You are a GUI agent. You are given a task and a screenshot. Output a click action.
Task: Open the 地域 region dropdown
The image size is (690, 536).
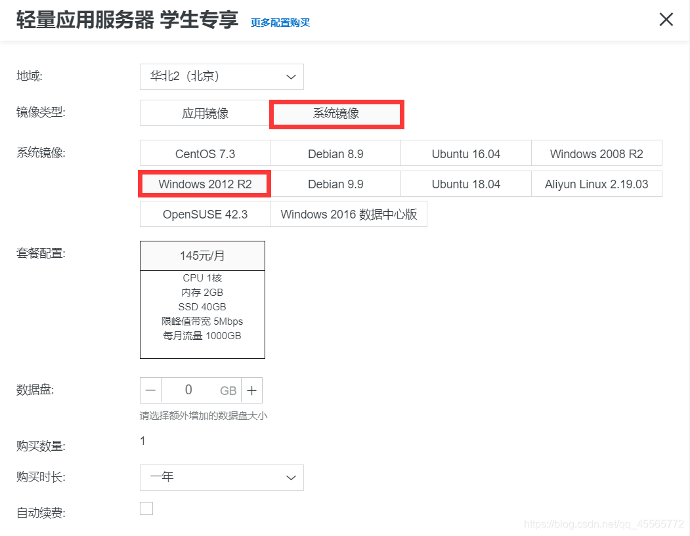221,77
